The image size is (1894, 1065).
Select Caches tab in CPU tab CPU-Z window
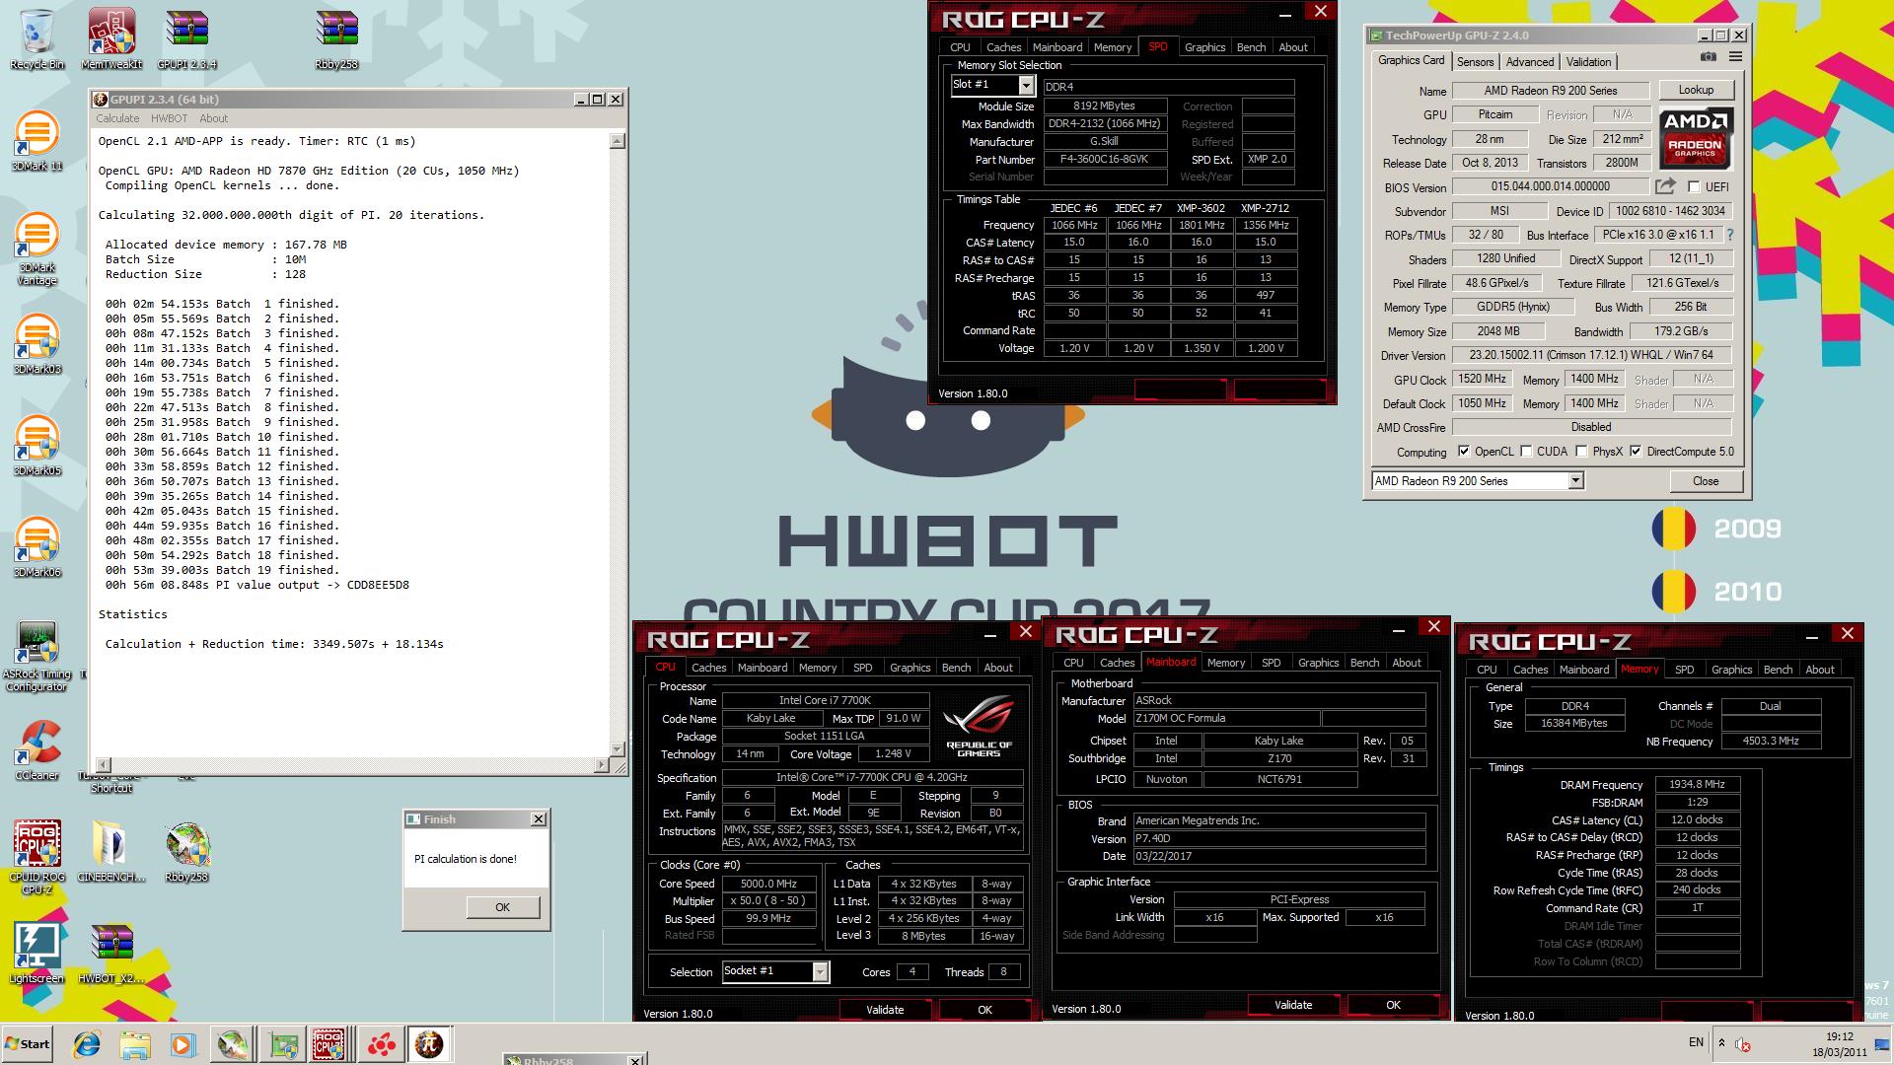point(708,668)
